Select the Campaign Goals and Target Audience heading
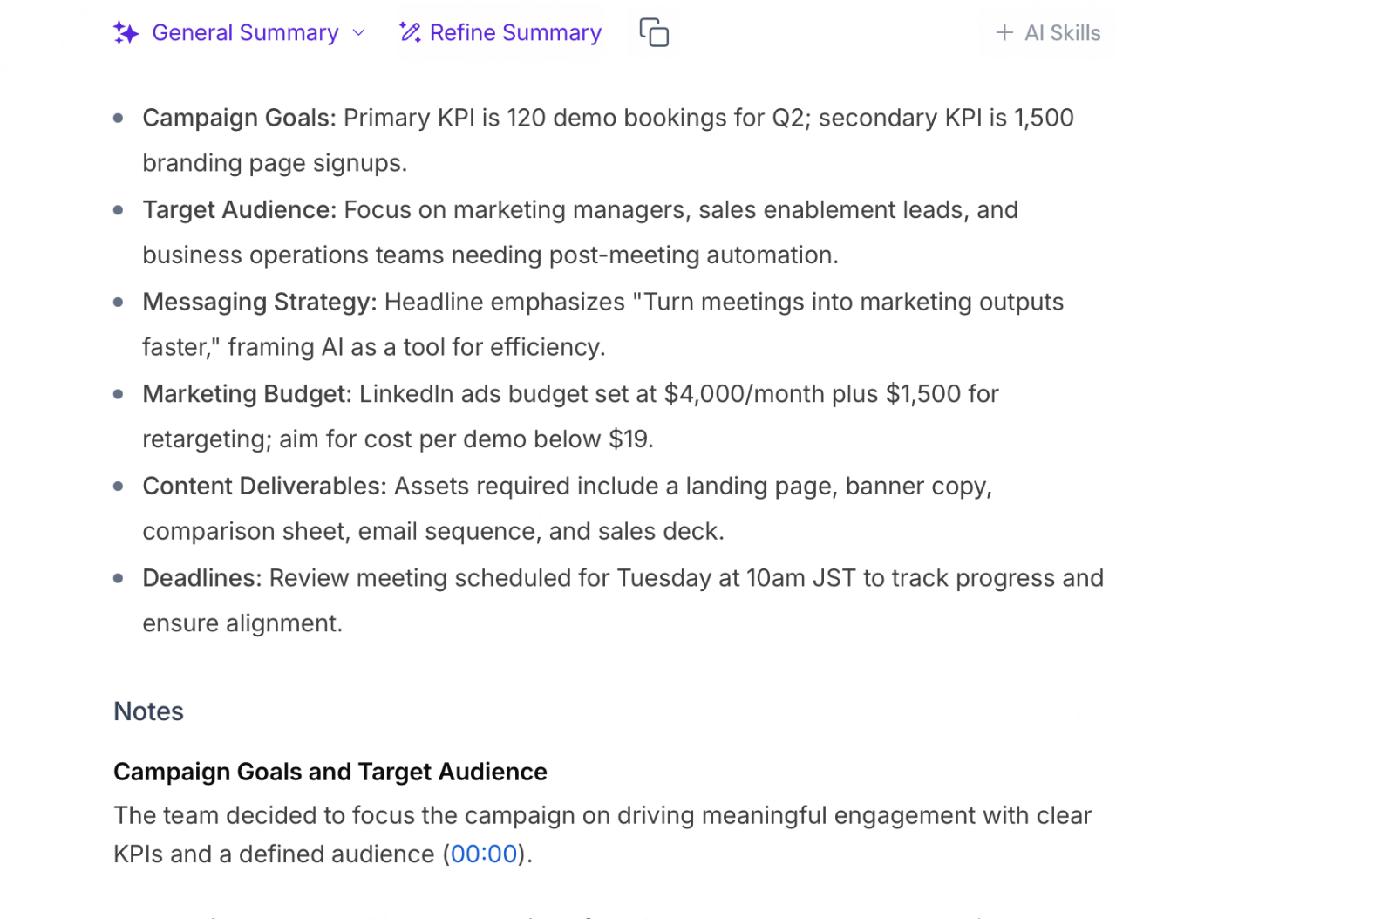The height and width of the screenshot is (919, 1395). tap(330, 772)
